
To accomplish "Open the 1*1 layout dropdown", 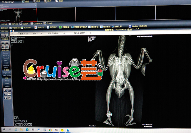I will click(x=14, y=34).
